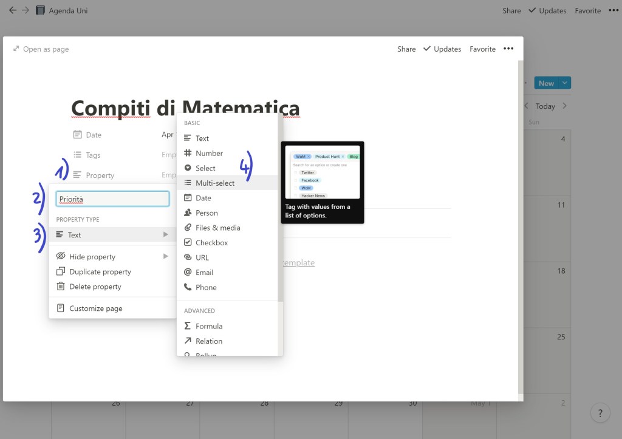Screen dimensions: 622x439
Task: Click the Open as page expand icon
Action: pyautogui.click(x=16, y=49)
